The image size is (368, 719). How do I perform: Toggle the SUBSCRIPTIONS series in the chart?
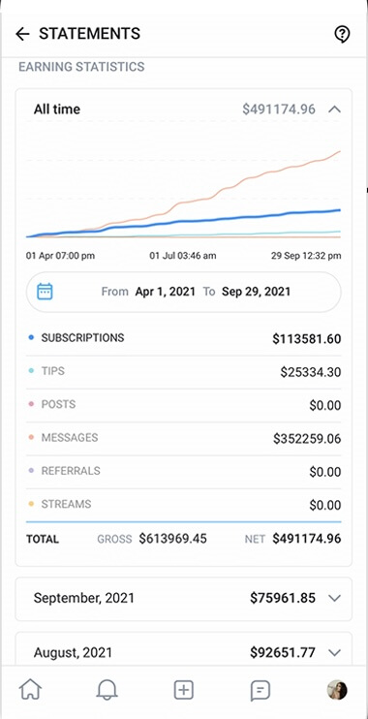coord(184,338)
